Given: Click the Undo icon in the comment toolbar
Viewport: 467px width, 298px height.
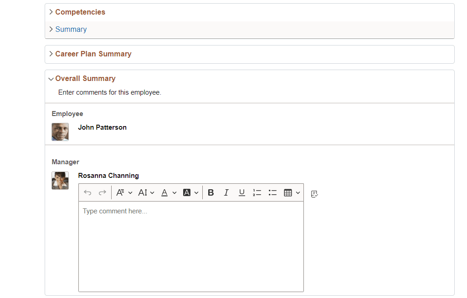Looking at the screenshot, I should 87,192.
